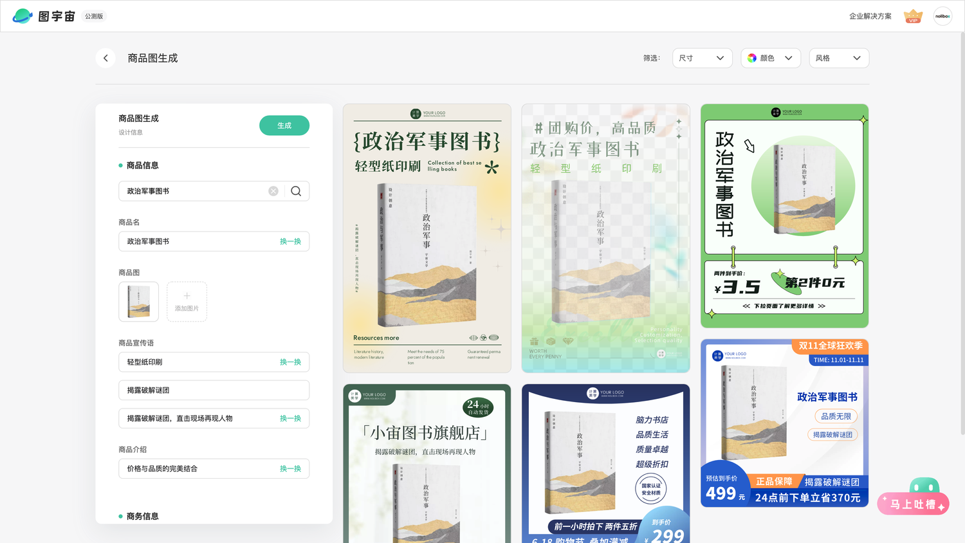The width and height of the screenshot is (965, 543).
Task: Open the VIP crown icon
Action: 913,16
